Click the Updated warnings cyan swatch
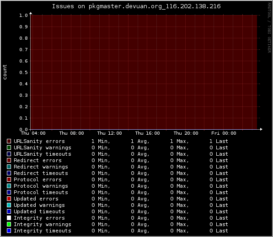The image size is (273, 237). pos(9,205)
